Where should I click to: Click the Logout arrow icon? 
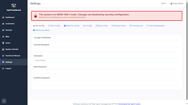[x=3, y=68]
